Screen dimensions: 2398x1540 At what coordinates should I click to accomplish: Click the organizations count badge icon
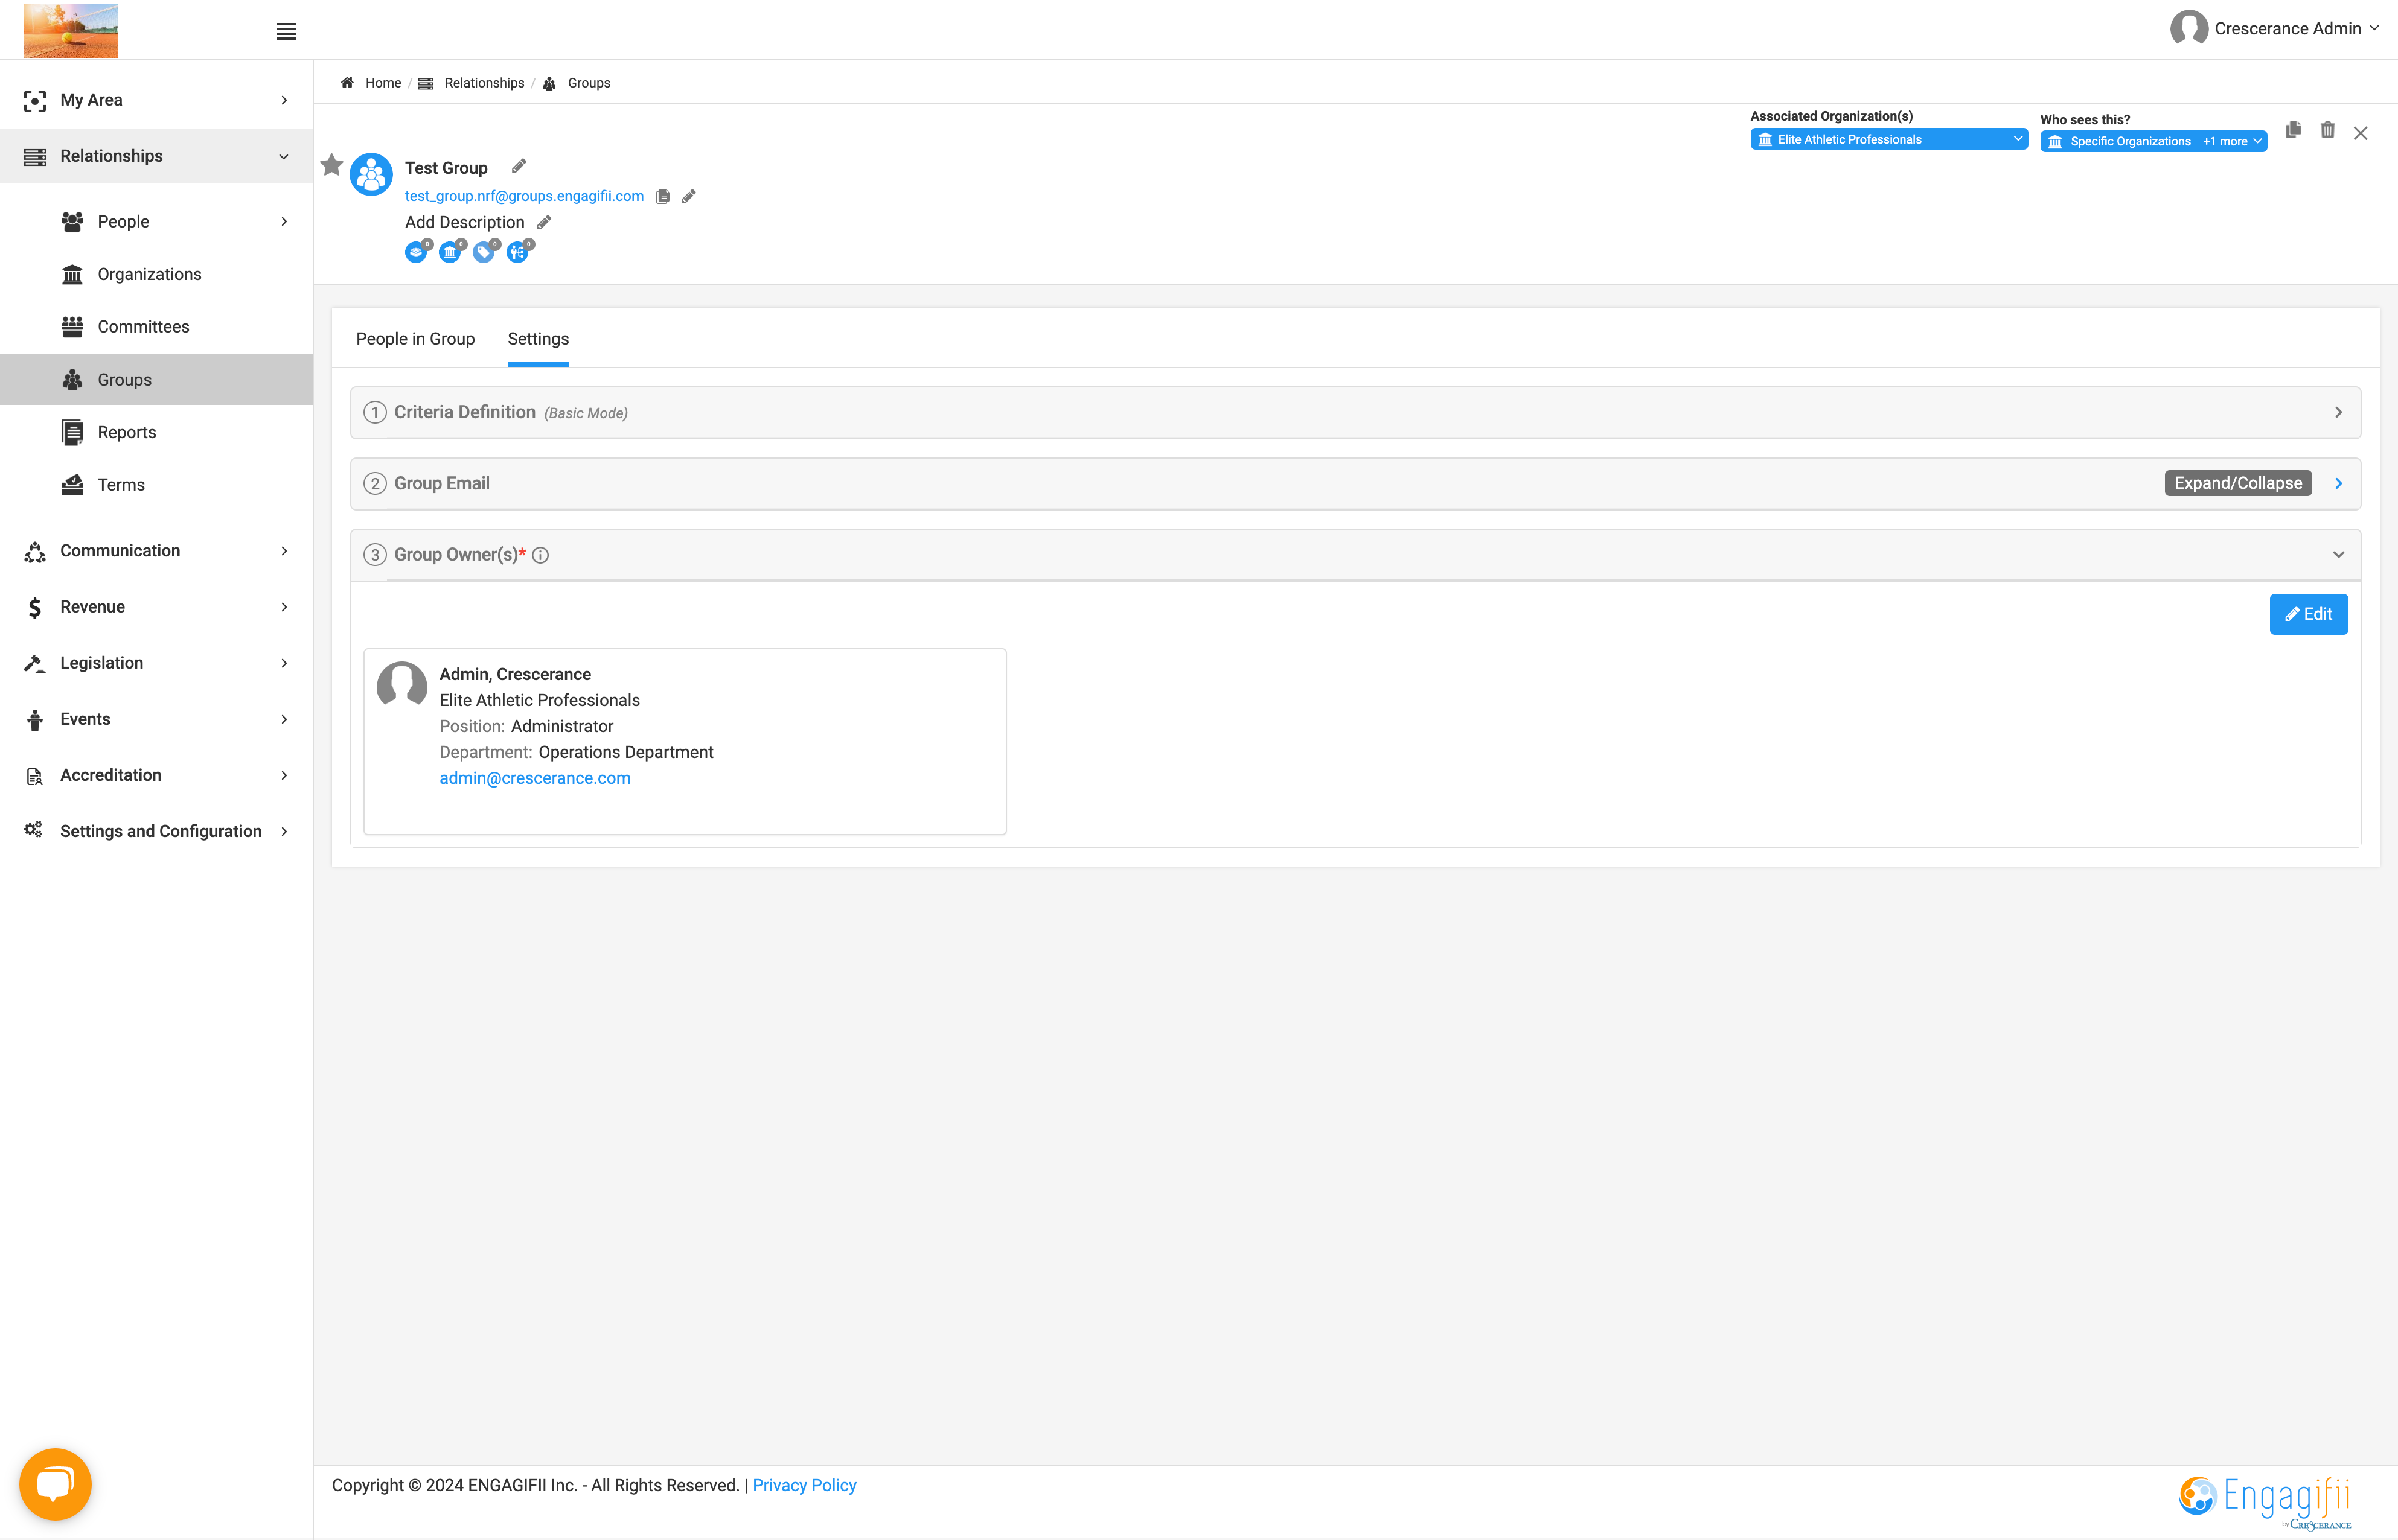tap(451, 251)
